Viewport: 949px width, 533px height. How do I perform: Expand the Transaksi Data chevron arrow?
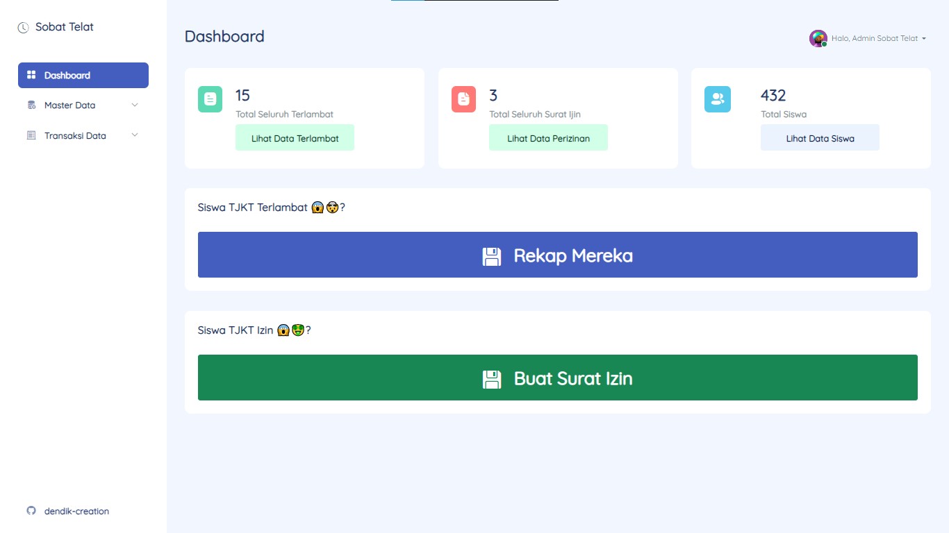pyautogui.click(x=135, y=136)
